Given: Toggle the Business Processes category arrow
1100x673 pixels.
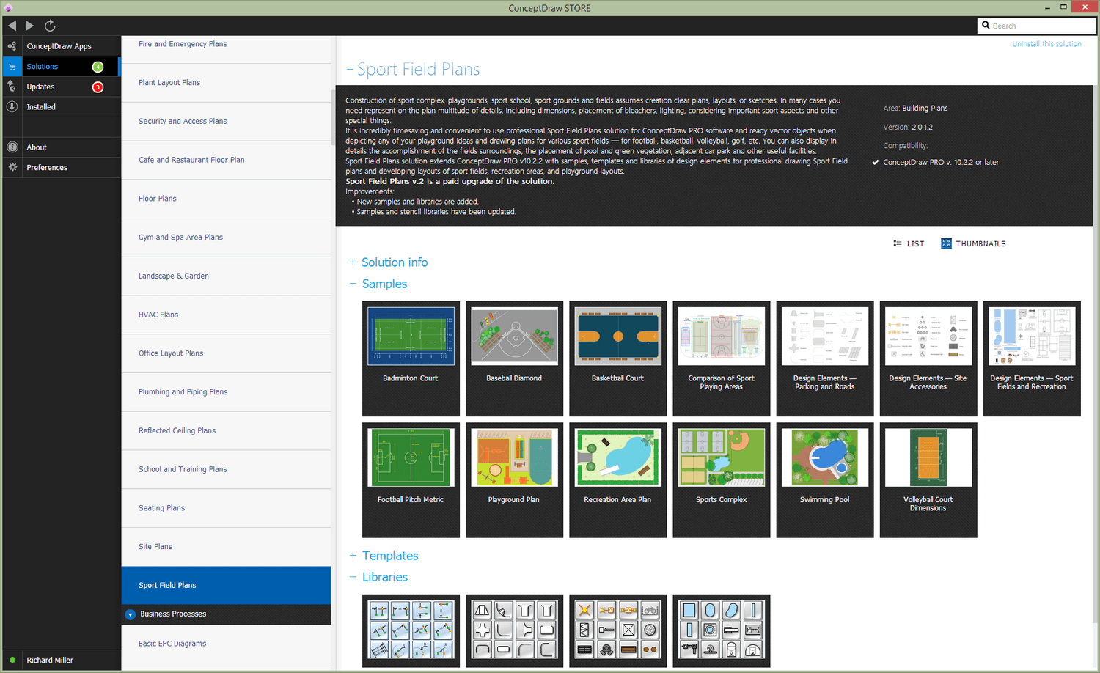Looking at the screenshot, I should (130, 614).
